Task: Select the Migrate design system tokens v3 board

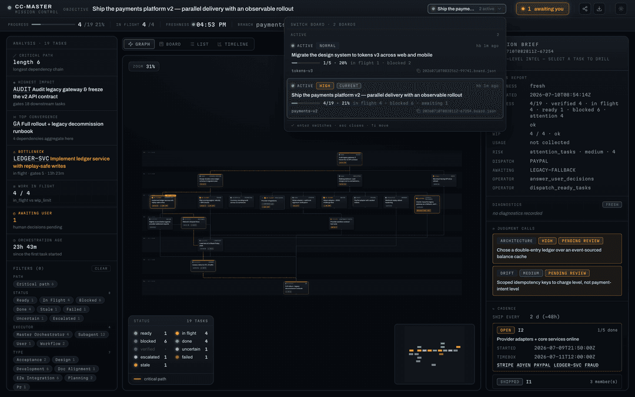Action: [395, 58]
